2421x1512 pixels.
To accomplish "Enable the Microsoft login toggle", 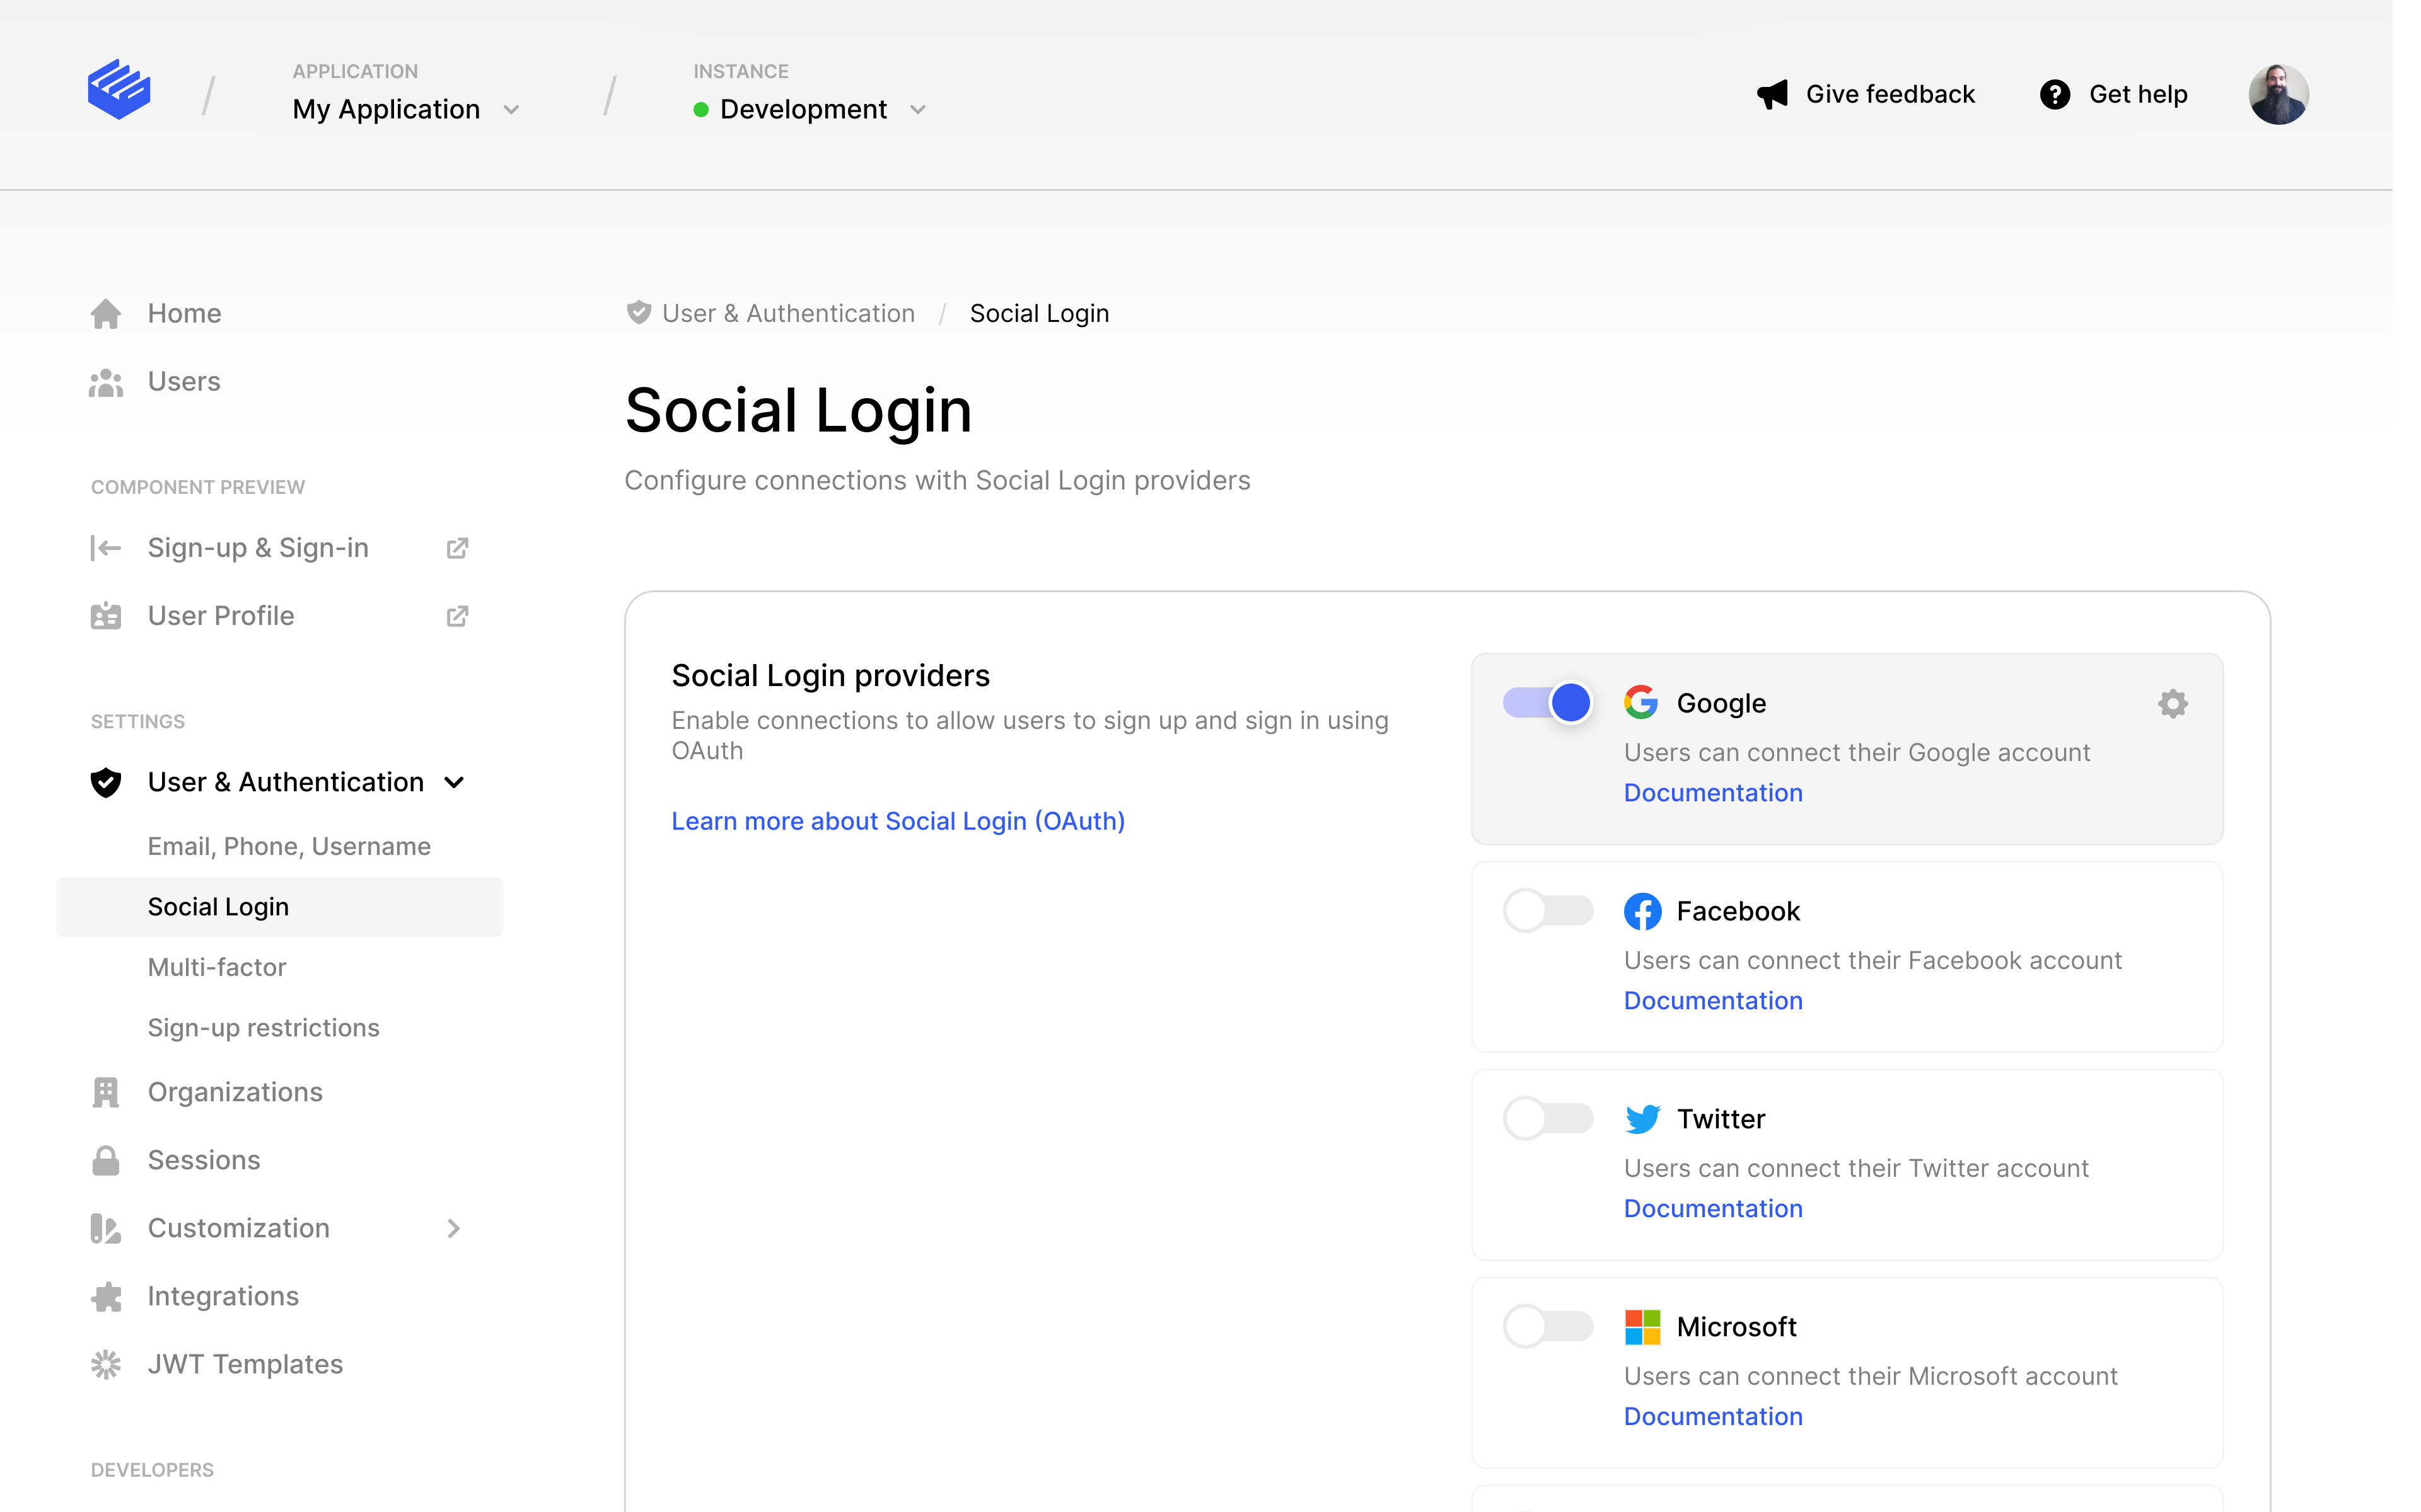I will 1548,1327.
